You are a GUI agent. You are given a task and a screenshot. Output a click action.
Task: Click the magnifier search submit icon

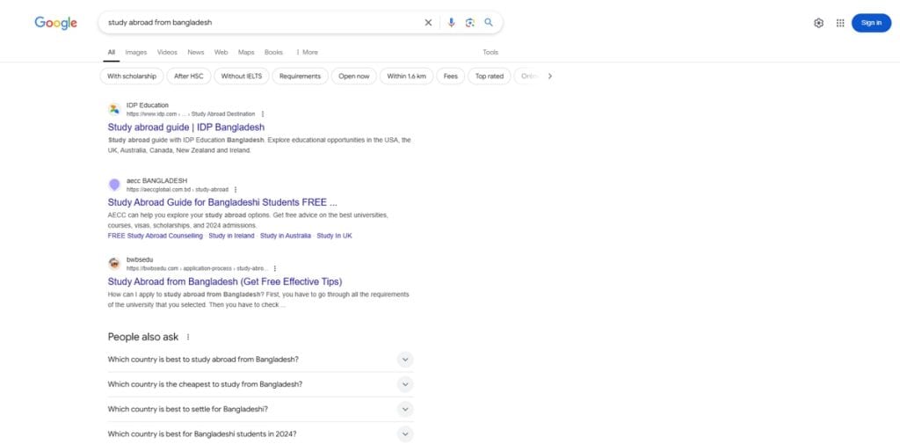pos(489,22)
